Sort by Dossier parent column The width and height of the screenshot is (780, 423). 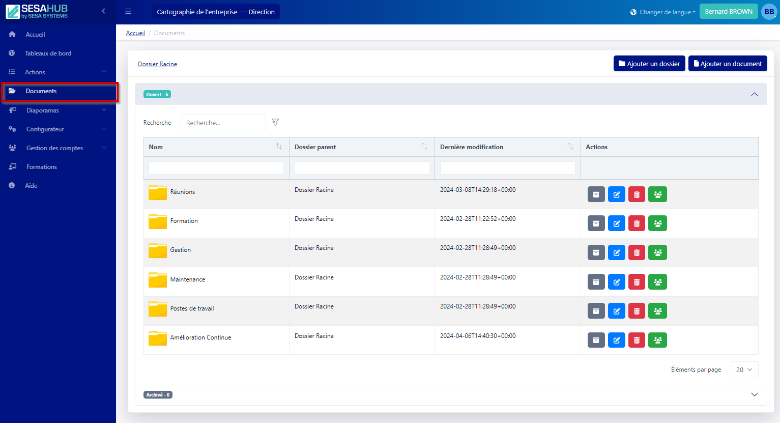point(424,147)
